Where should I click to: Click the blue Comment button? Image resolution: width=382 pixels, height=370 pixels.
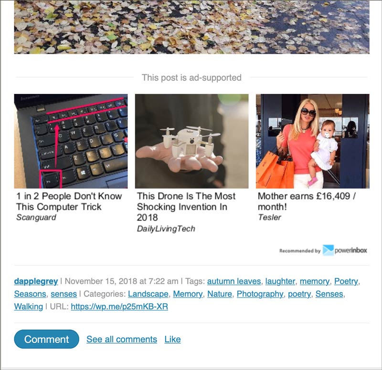pyautogui.click(x=46, y=339)
